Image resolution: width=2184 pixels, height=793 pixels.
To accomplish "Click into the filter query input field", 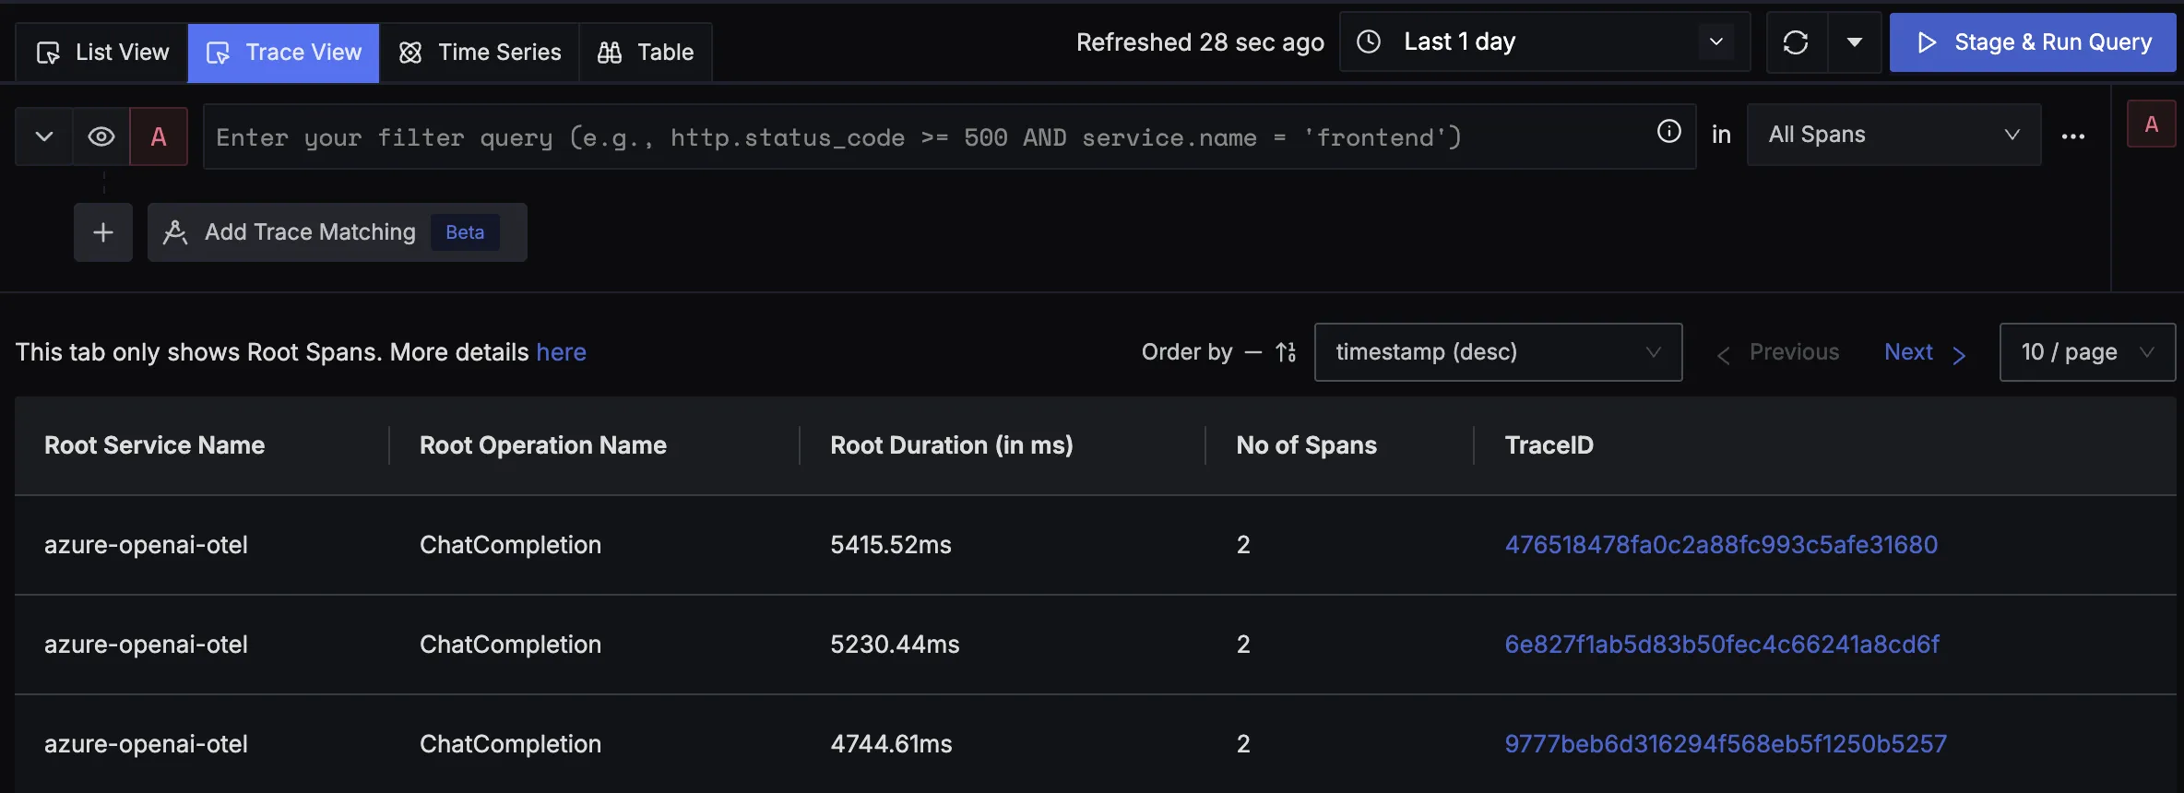I will coord(922,137).
